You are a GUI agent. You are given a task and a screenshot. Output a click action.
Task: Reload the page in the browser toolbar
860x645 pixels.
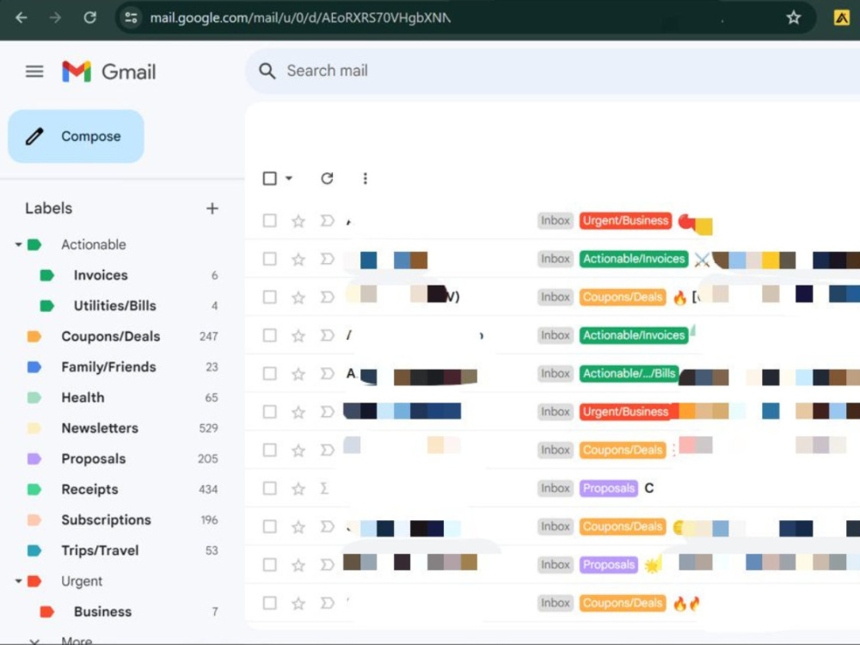tap(90, 18)
